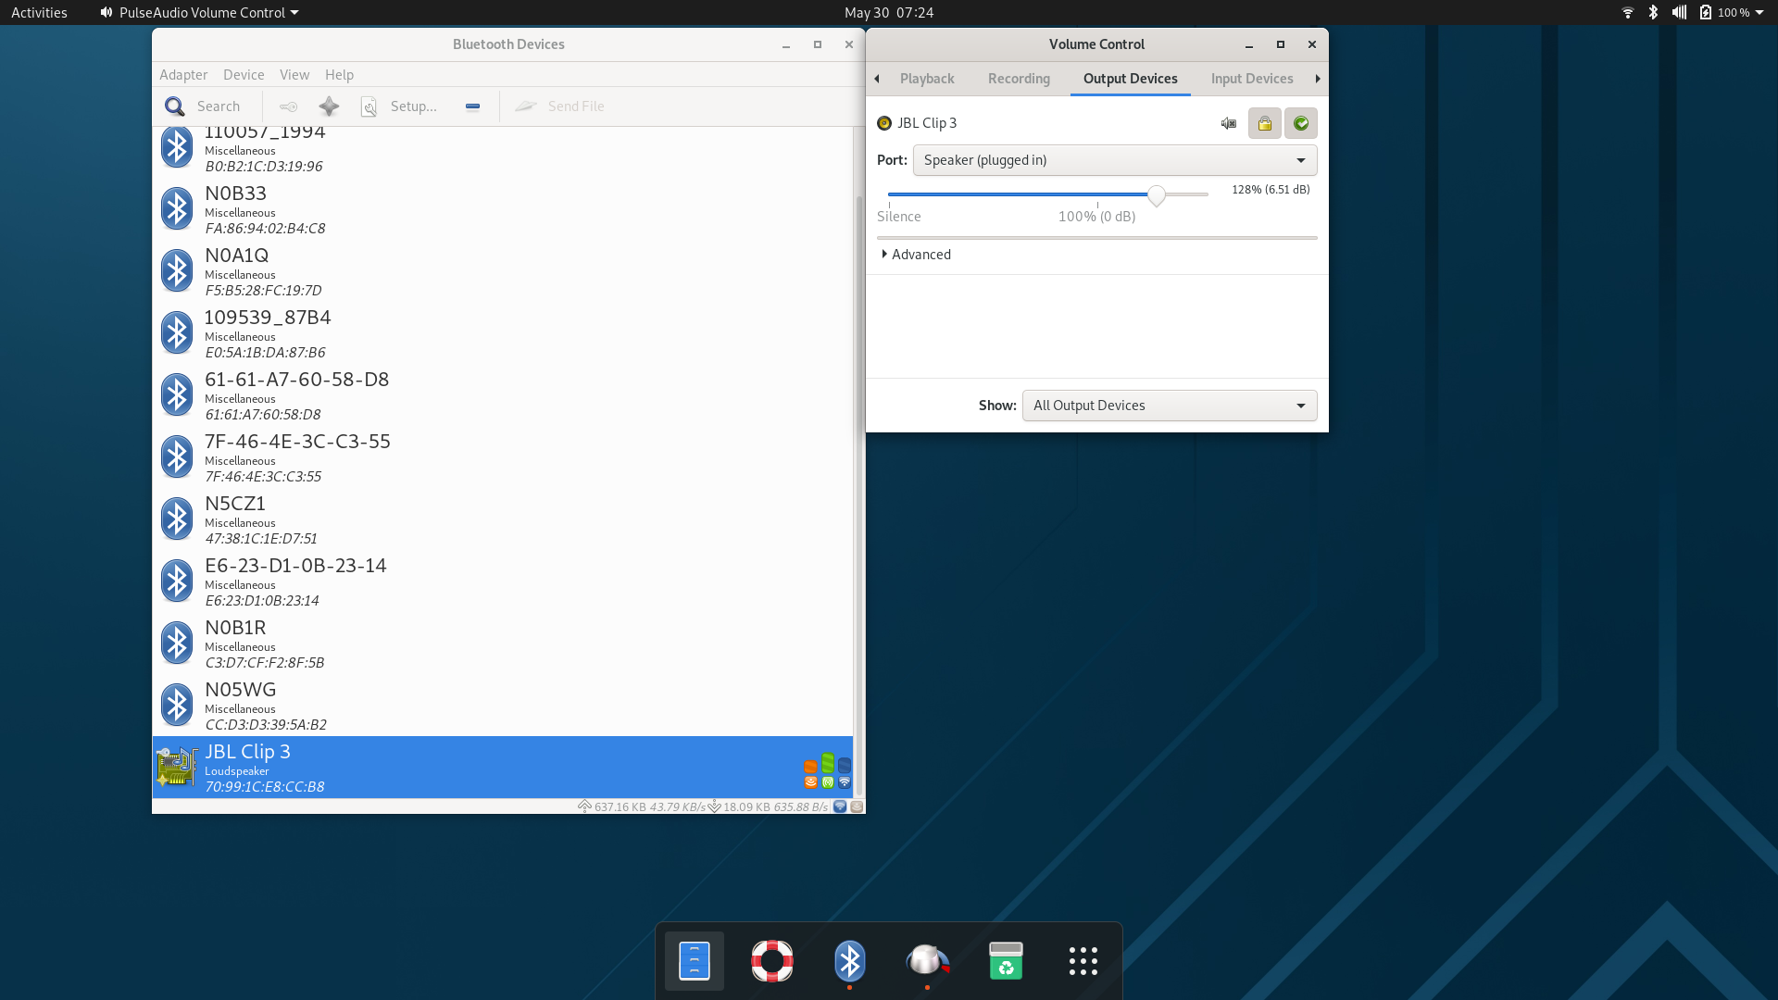Click the Search magnifier icon in Bluetooth Devices

(174, 106)
